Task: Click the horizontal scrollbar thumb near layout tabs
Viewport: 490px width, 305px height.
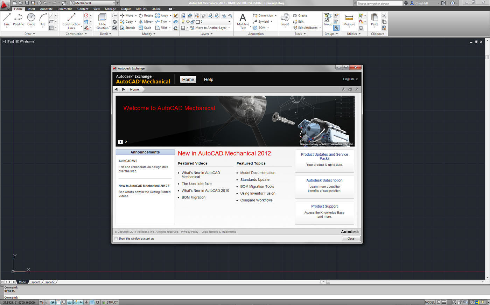Action: [x=328, y=282]
